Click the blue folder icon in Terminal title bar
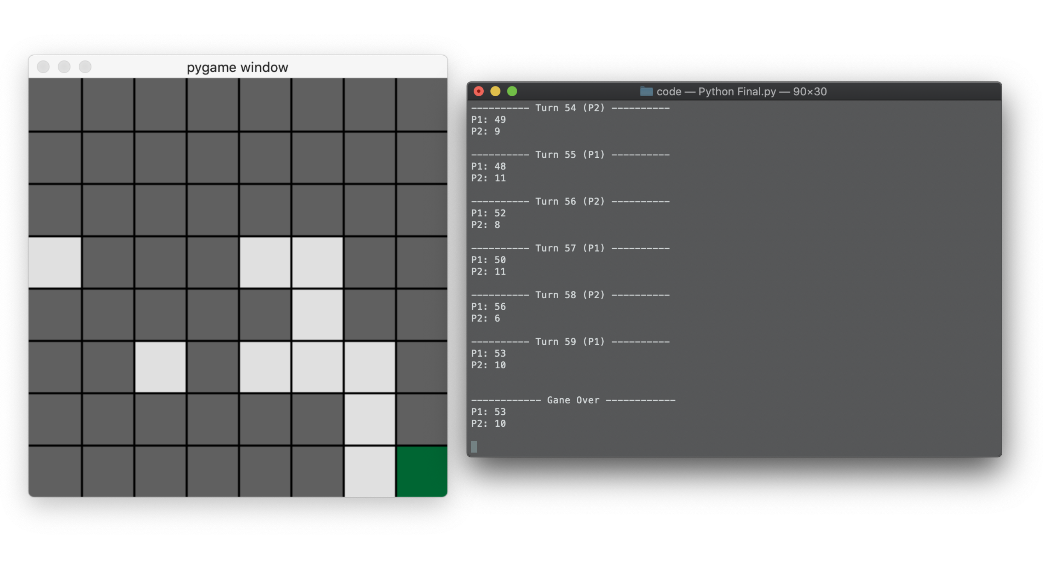Screen dimensions: 1043x563 647,91
